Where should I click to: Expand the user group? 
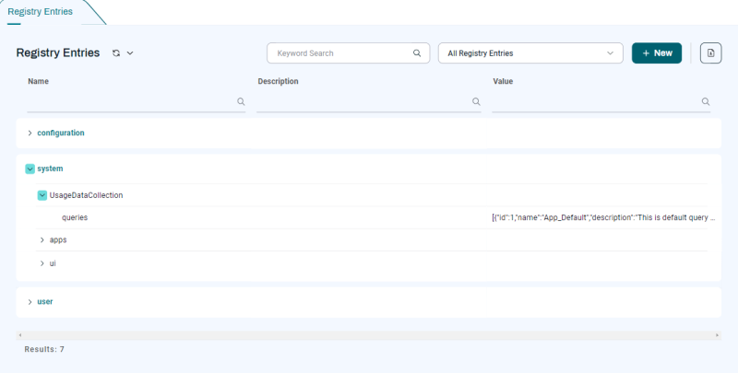[x=30, y=301]
